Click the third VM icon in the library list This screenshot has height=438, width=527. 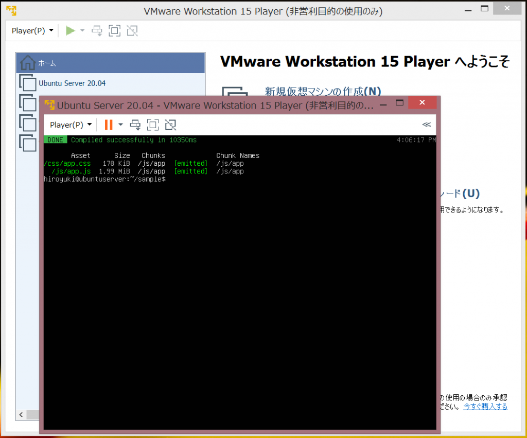(x=28, y=123)
